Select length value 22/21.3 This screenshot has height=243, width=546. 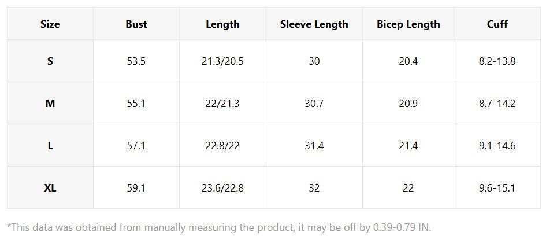(222, 104)
